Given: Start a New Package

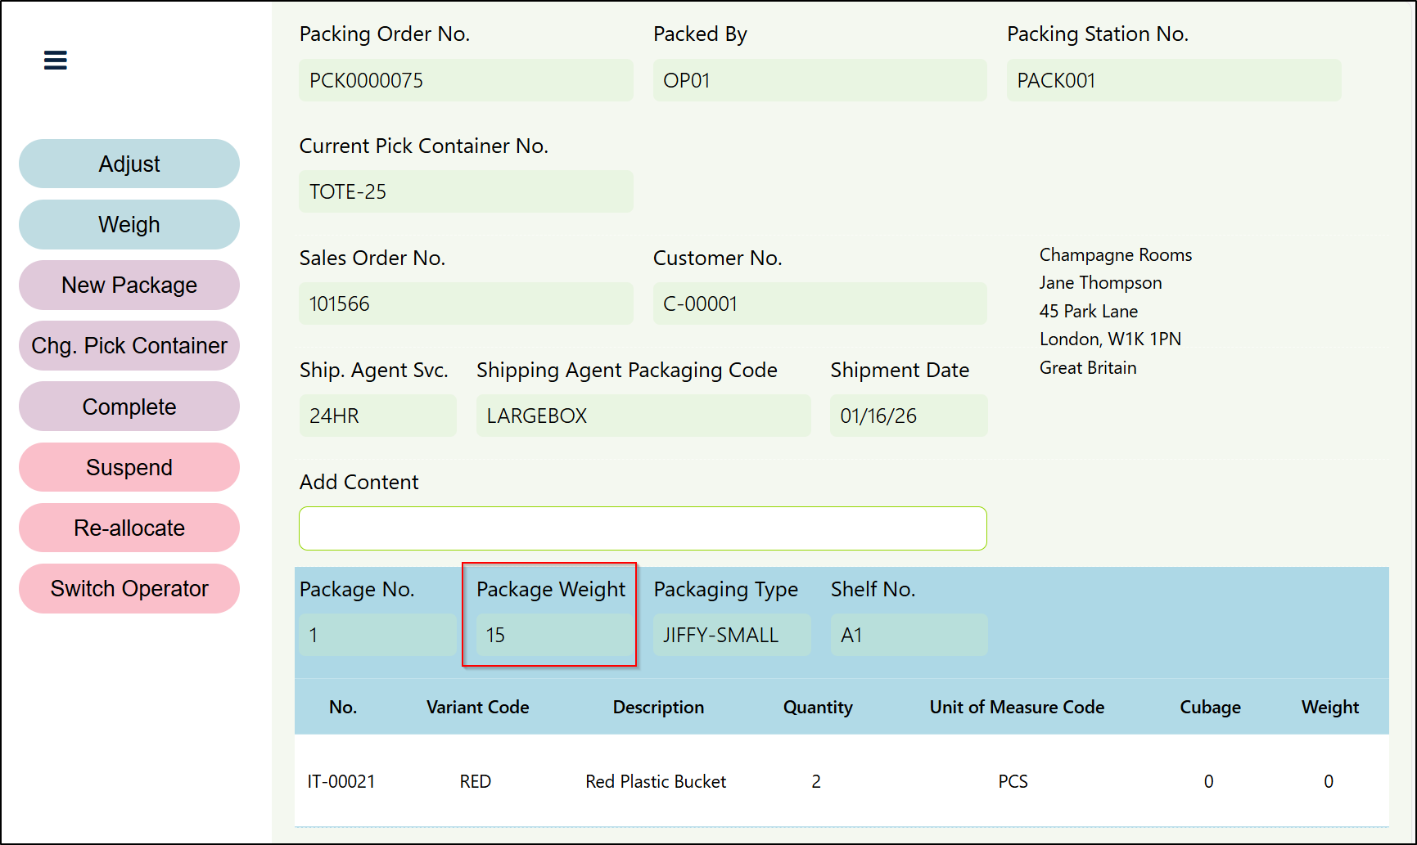Looking at the screenshot, I should (x=129, y=285).
